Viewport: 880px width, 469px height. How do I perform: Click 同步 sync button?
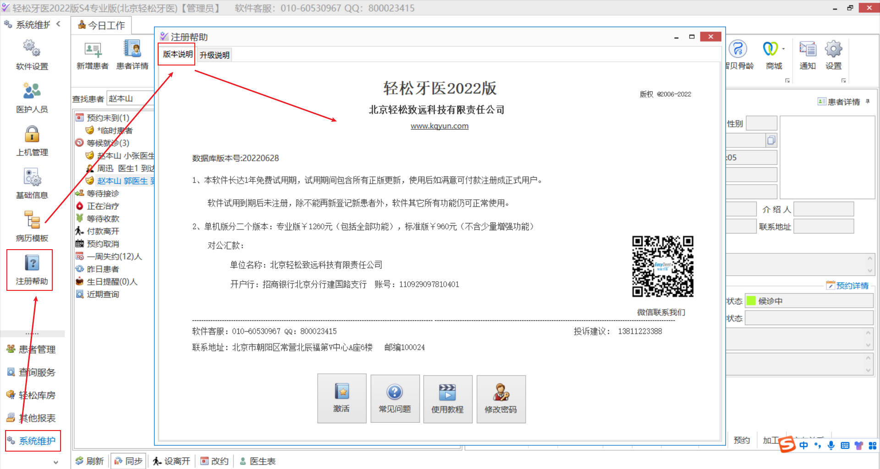(x=128, y=461)
